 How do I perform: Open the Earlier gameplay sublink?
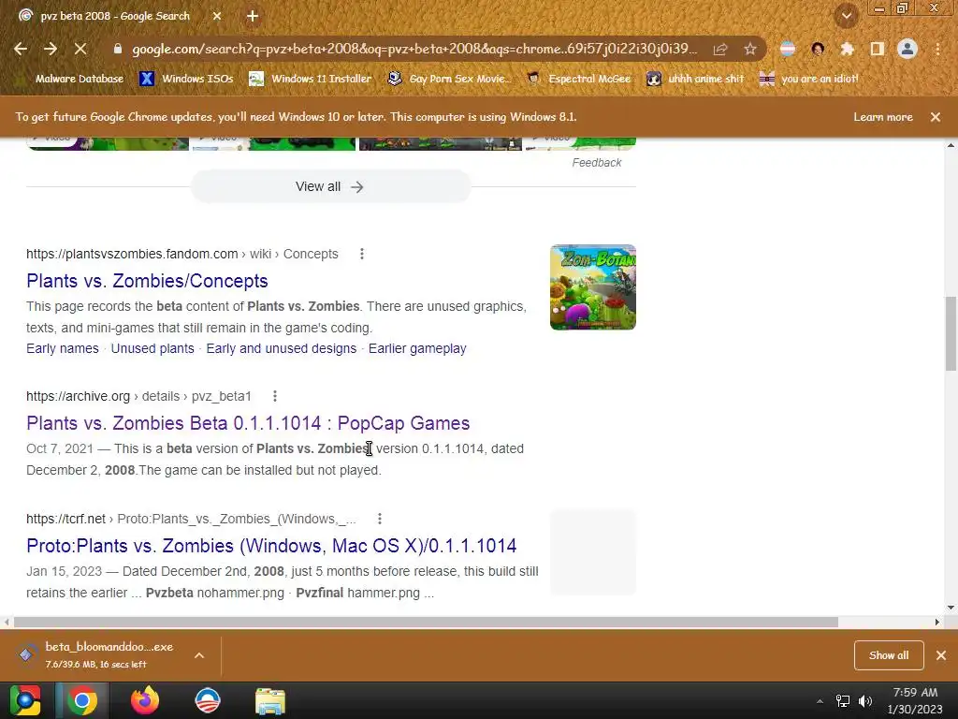pyautogui.click(x=417, y=348)
